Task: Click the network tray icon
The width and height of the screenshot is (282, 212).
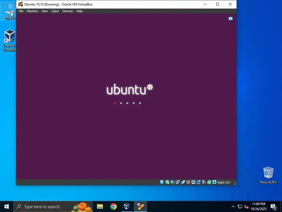Action: 240,206
